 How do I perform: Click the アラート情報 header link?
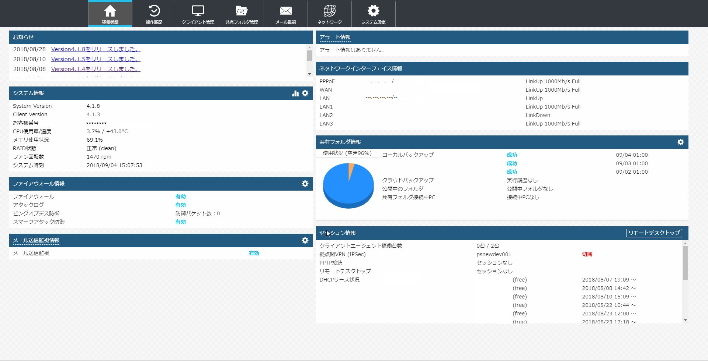[x=335, y=37]
